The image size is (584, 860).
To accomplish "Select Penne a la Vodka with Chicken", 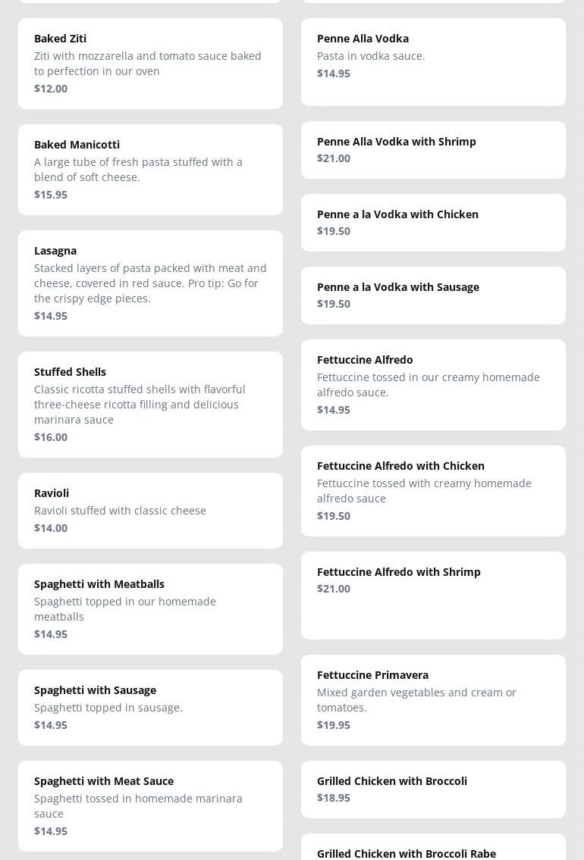I will 433,222.
